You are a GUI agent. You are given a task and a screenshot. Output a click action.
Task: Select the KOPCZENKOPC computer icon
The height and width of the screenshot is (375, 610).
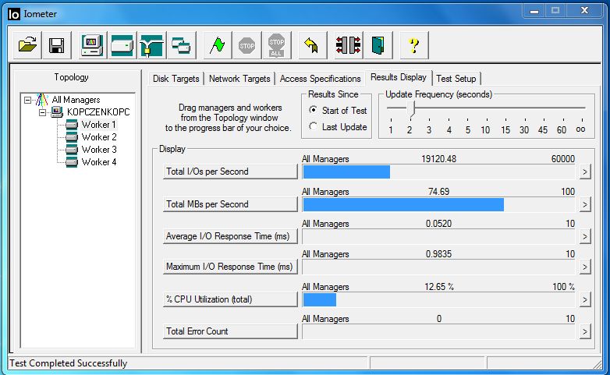point(57,112)
